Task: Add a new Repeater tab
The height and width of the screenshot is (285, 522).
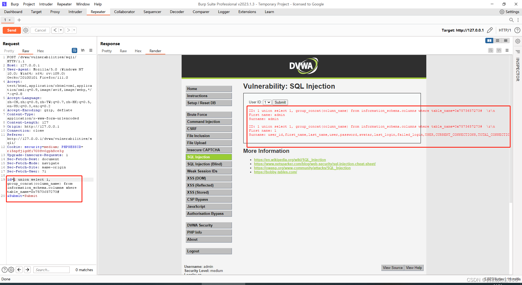Action: (x=19, y=20)
